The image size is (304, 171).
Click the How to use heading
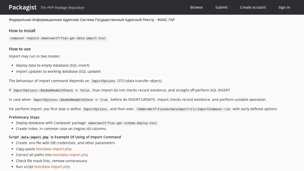[20, 49]
